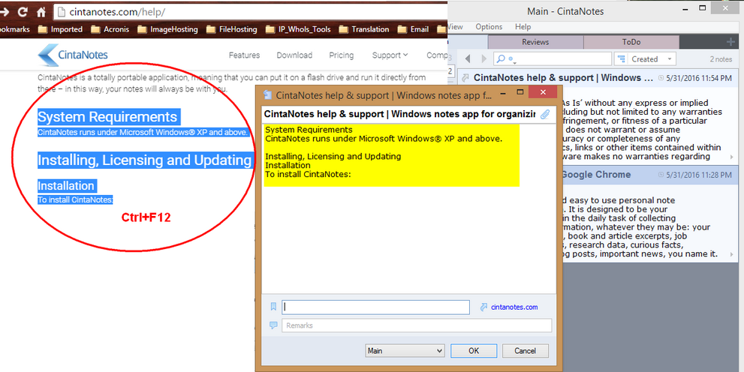This screenshot has width=744, height=372.
Task: Open the Main section dropdown in note editor
Action: tap(405, 351)
